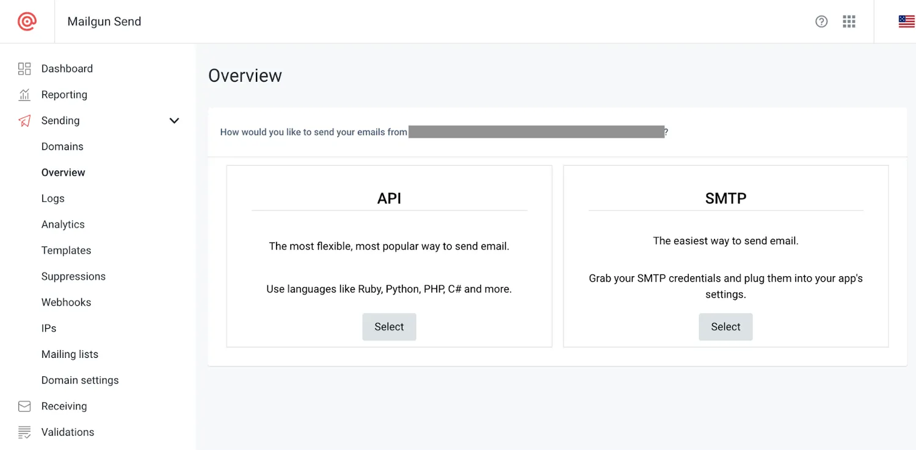The image size is (916, 450).
Task: Go to Reporting in the sidebar
Action: [64, 95]
